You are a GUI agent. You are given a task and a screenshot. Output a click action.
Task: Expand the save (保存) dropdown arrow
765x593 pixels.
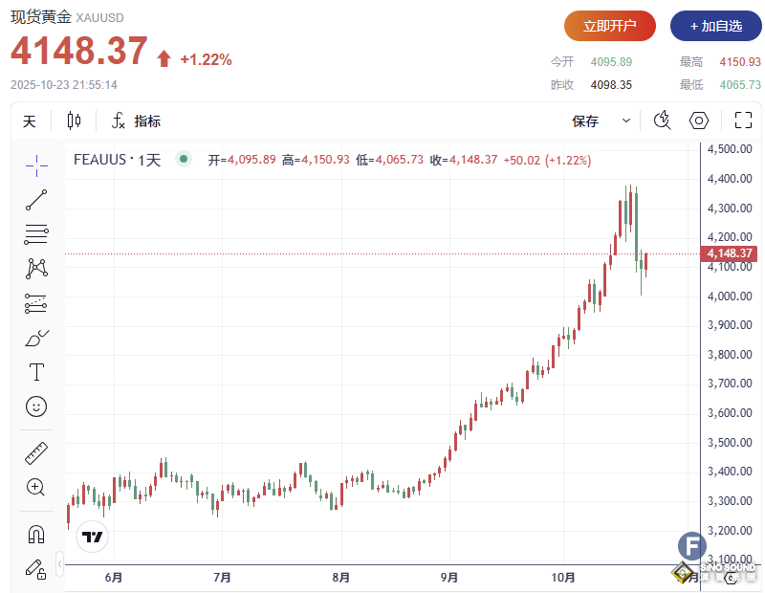coord(626,121)
